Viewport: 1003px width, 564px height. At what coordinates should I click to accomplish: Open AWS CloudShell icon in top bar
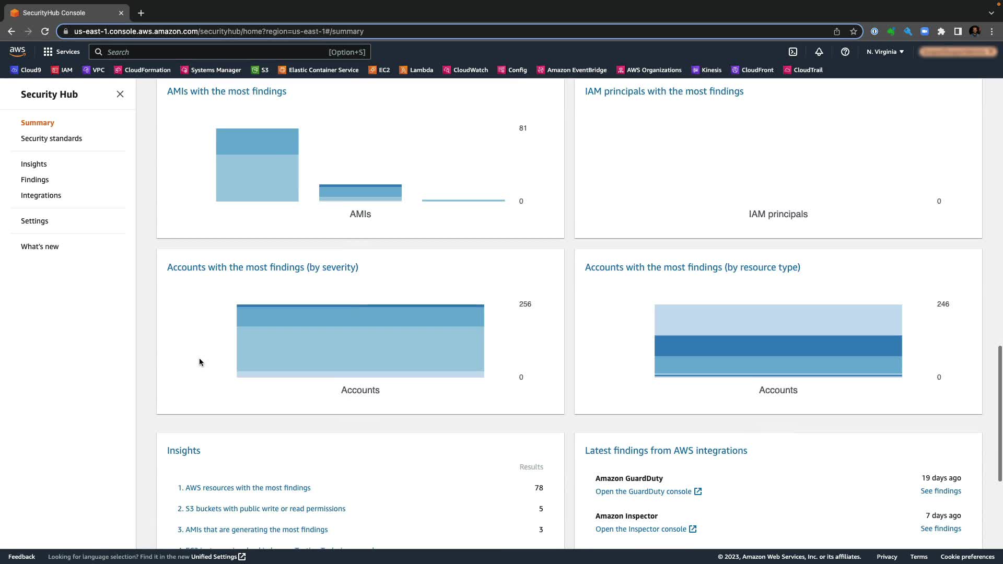click(x=793, y=52)
